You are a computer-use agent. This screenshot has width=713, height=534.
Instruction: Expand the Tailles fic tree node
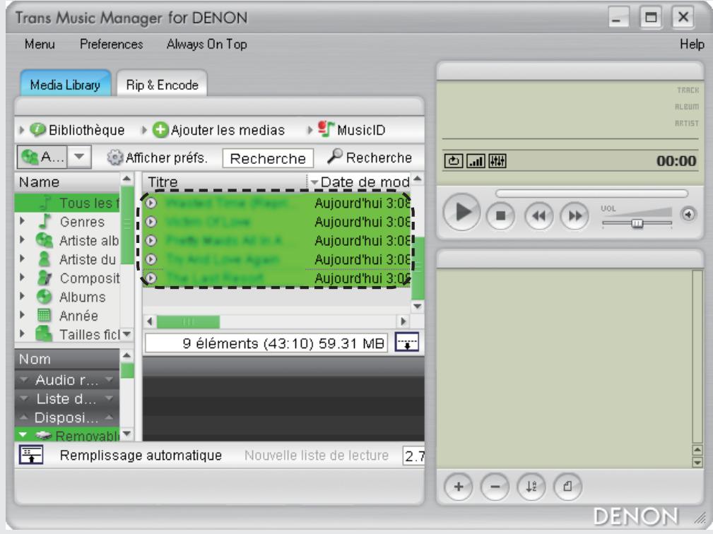22,334
